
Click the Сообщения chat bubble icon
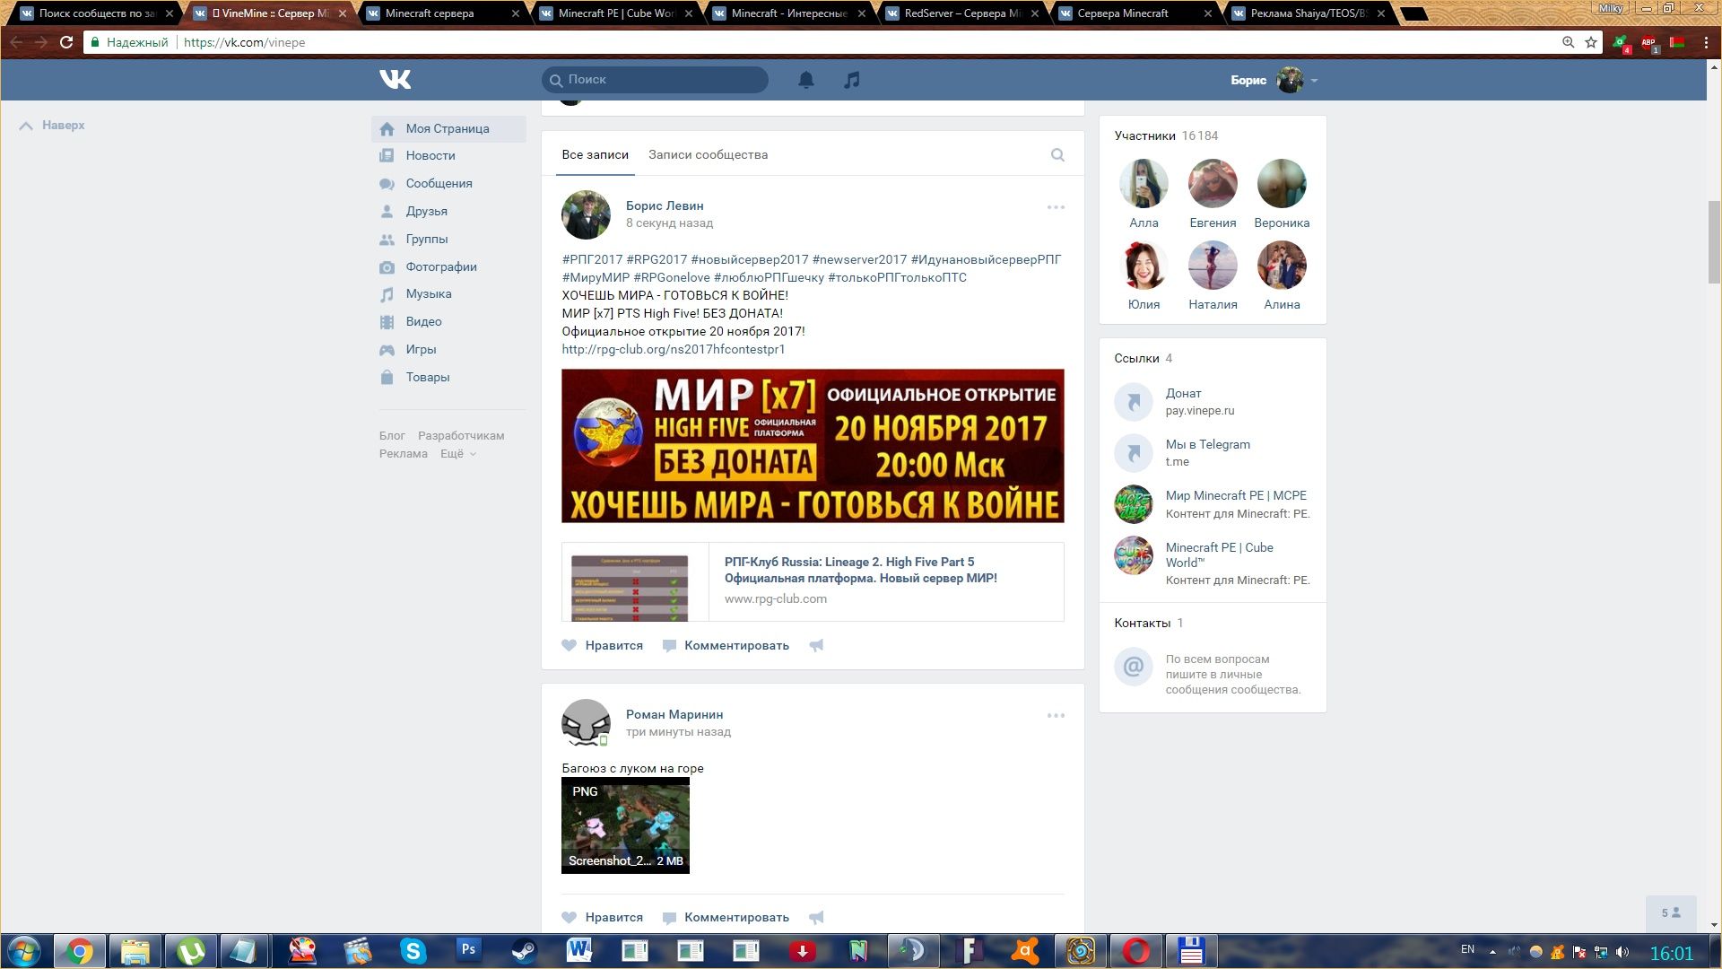(x=387, y=184)
